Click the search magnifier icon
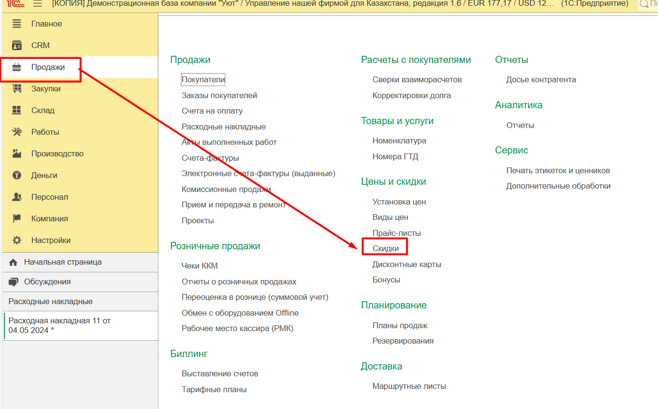The image size is (658, 409). tap(644, 4)
